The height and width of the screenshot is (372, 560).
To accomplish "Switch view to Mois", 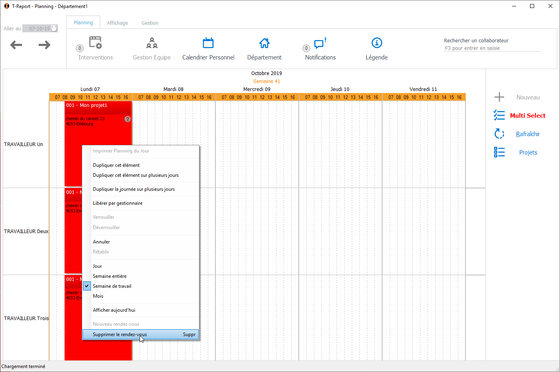I will click(x=98, y=296).
